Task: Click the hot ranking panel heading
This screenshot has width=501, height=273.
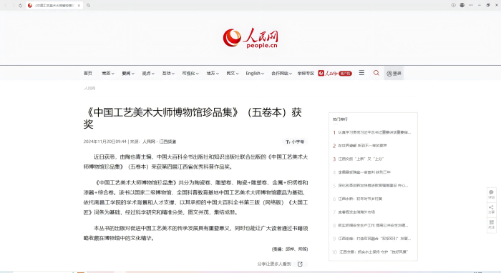Action: click(340, 119)
